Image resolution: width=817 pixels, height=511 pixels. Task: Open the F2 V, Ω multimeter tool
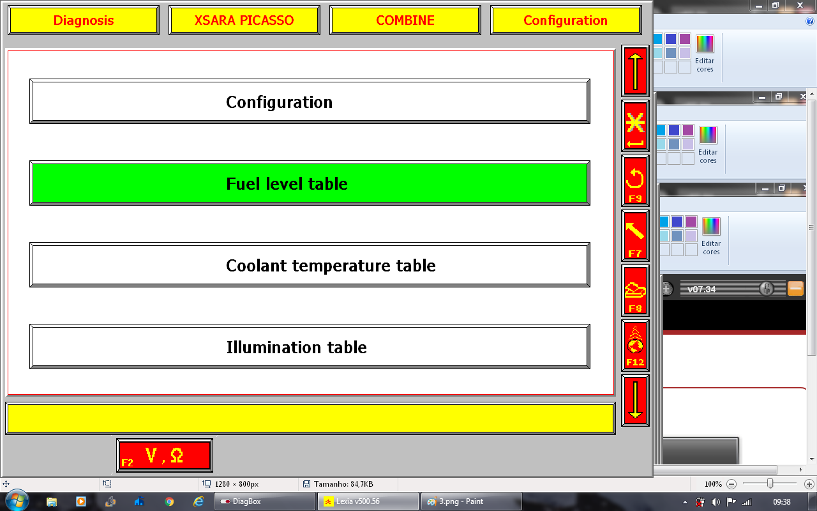165,455
